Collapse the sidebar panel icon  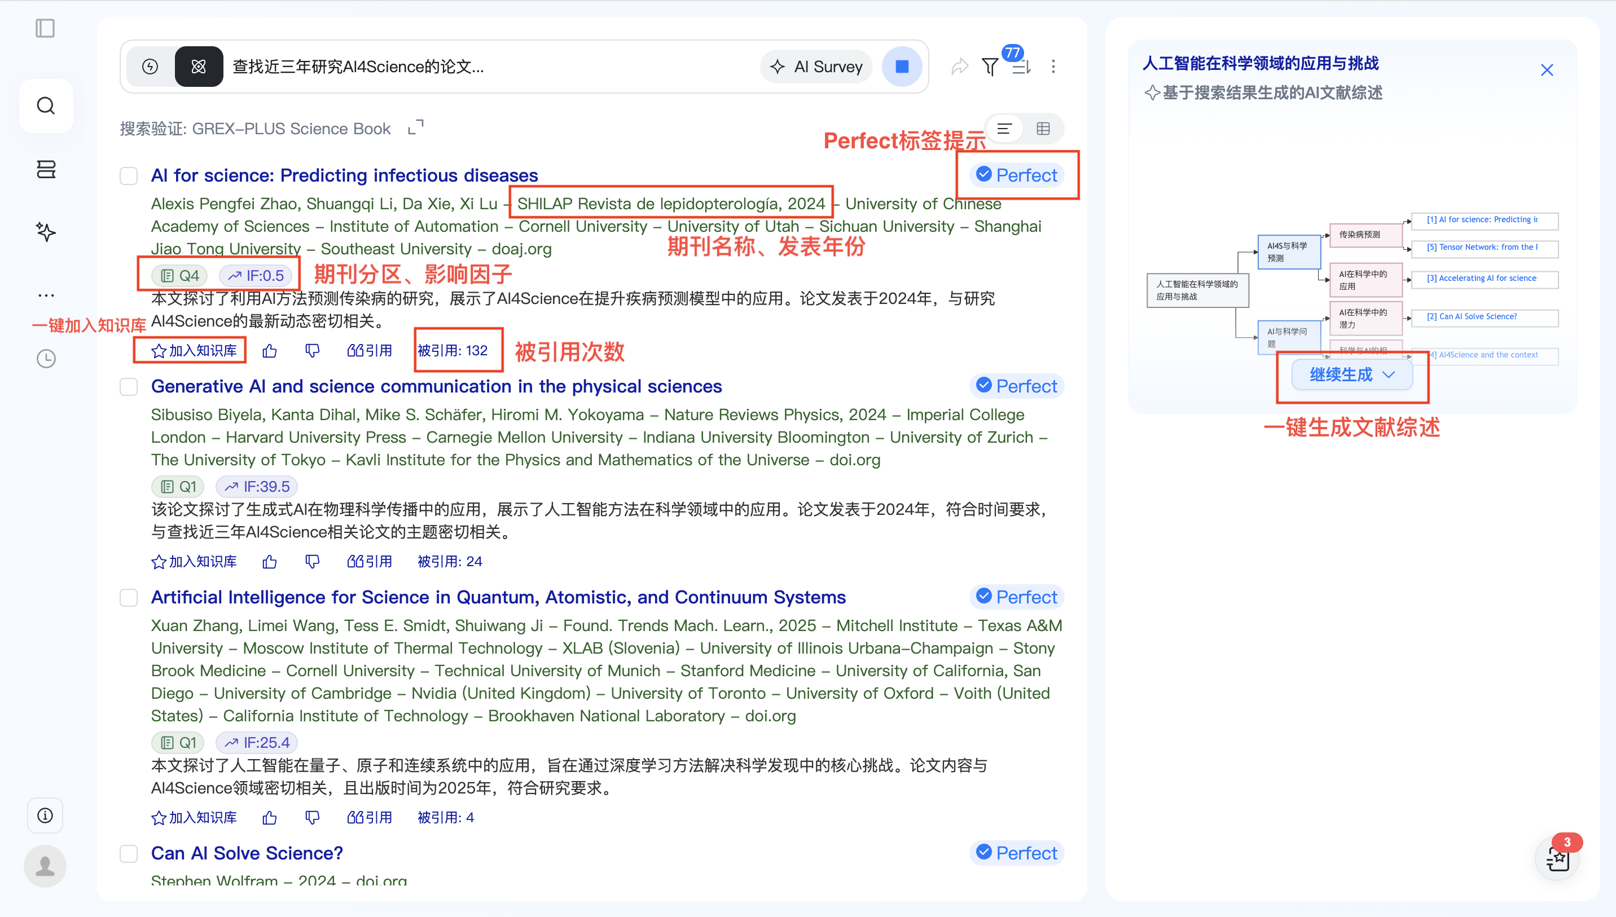(45, 28)
